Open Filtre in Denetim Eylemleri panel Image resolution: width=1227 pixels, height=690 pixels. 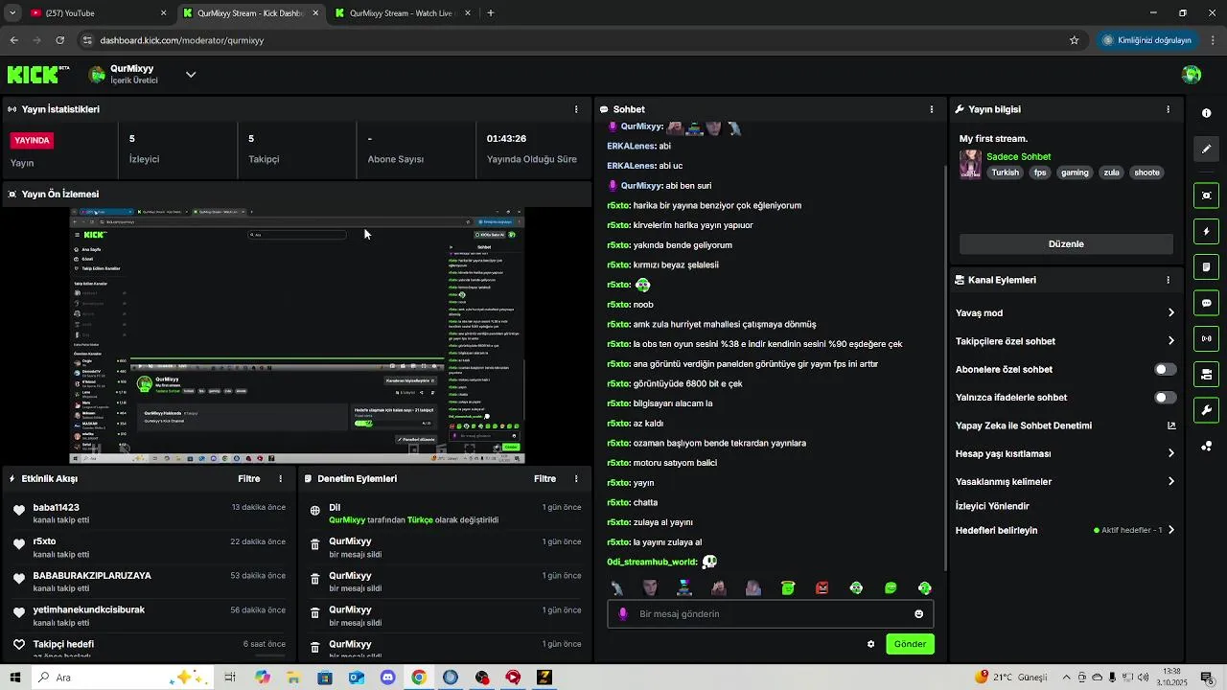544,478
